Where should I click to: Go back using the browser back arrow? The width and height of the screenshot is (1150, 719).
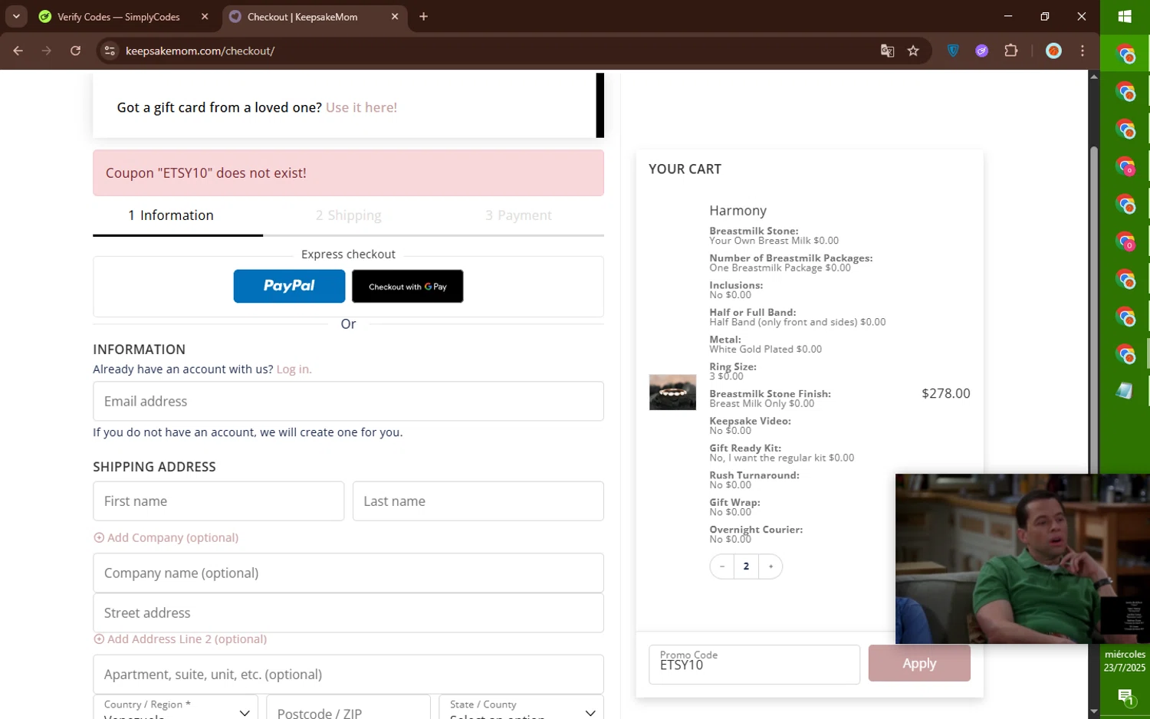pyautogui.click(x=18, y=51)
